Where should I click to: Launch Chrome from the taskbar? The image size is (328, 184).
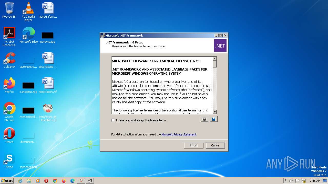[x=55, y=181]
